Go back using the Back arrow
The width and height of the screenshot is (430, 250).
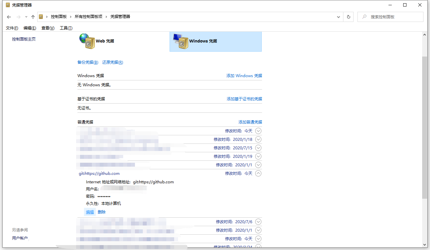tap(9, 17)
